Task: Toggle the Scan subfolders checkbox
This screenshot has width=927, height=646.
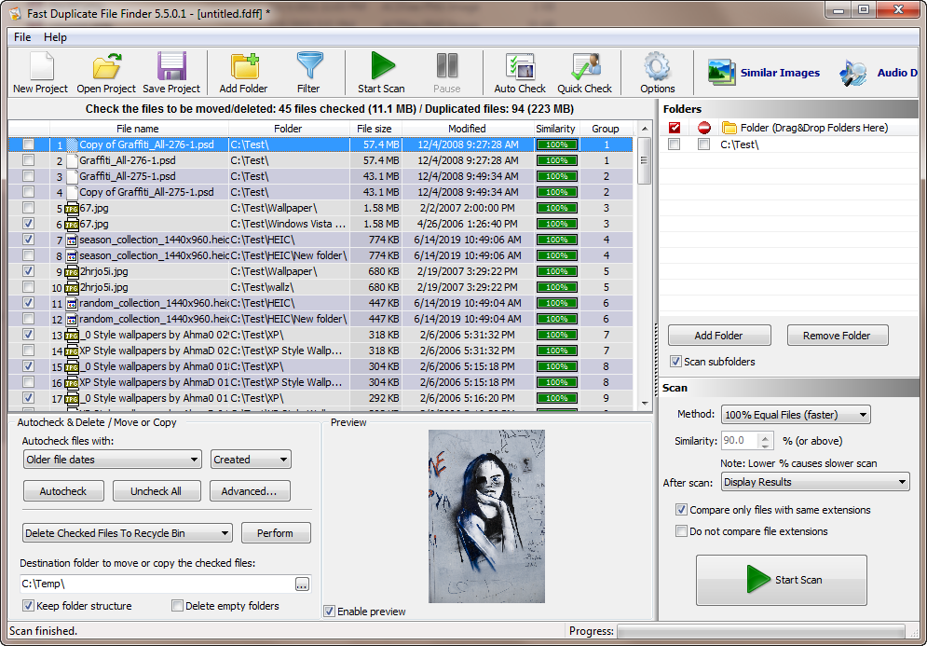Action: pyautogui.click(x=675, y=362)
